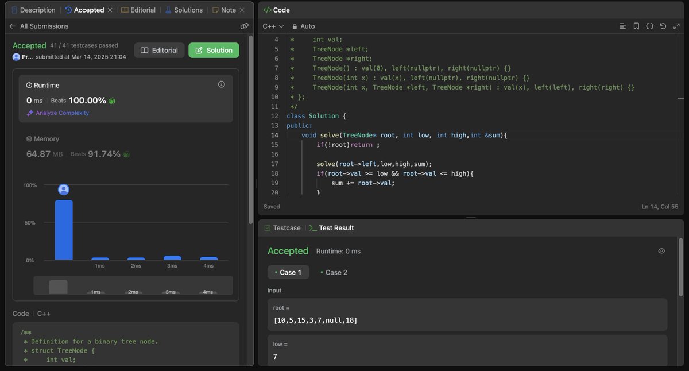Click '64.87 MB' memory value

click(x=44, y=154)
